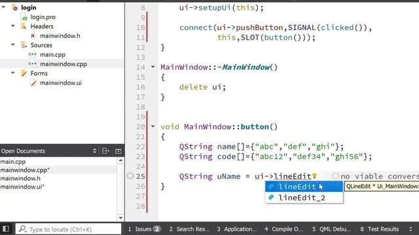This screenshot has height=235, width=419.
Task: Switch to main.cpp in Open Documents
Action: pyautogui.click(x=13, y=162)
